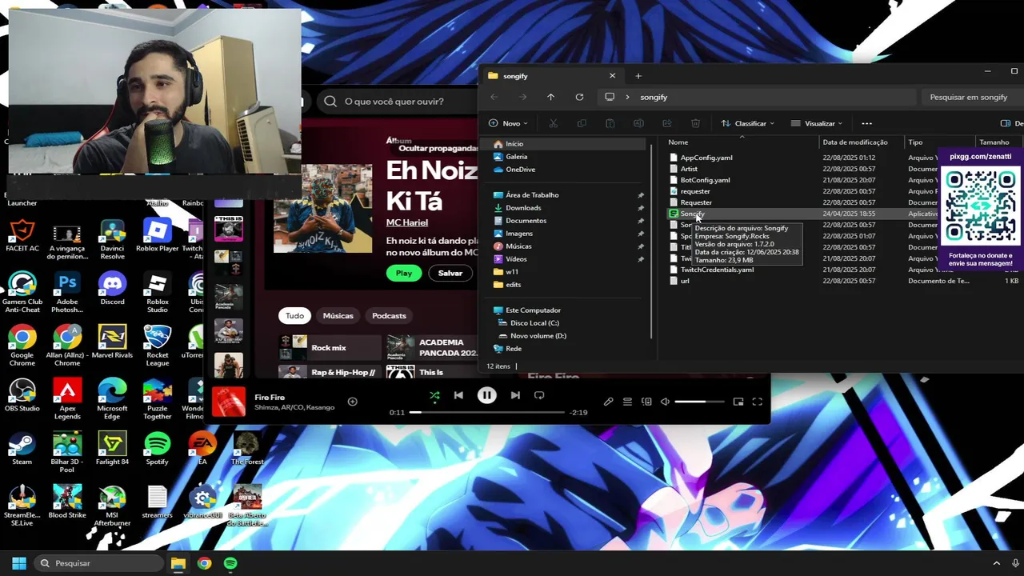The height and width of the screenshot is (576, 1024).
Task: Select the Podcasts filter chip
Action: [389, 315]
